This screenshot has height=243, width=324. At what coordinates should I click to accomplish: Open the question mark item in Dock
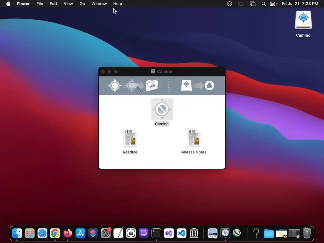point(256,233)
